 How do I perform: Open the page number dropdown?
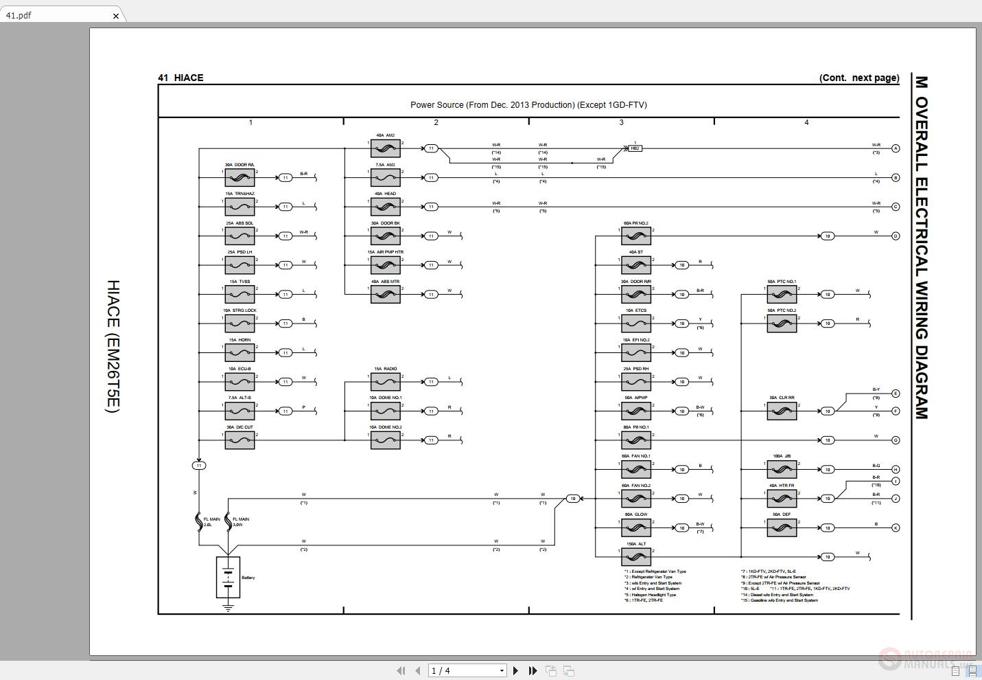502,670
